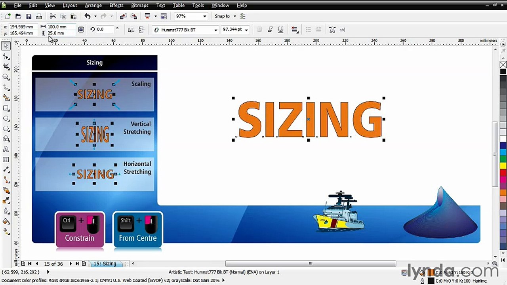Click the Cut scissors icon
This screenshot has height=285, width=507.
click(x=53, y=16)
